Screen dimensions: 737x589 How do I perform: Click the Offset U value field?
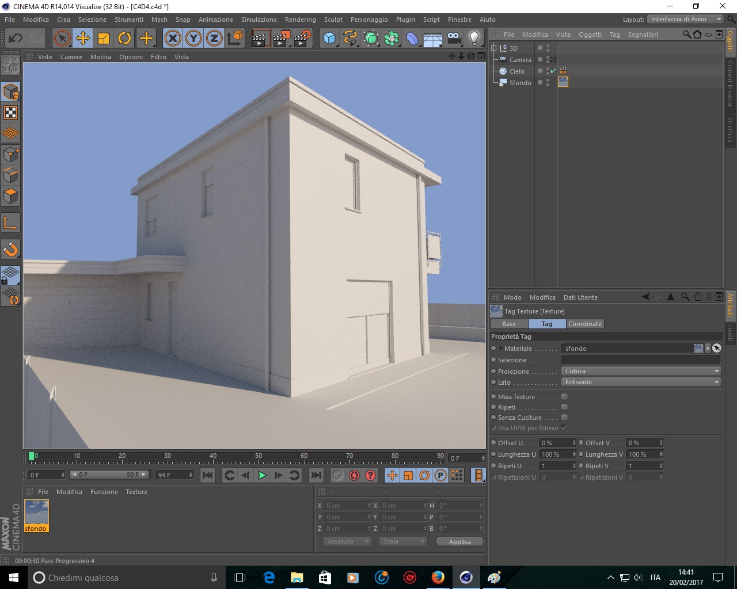click(x=558, y=443)
